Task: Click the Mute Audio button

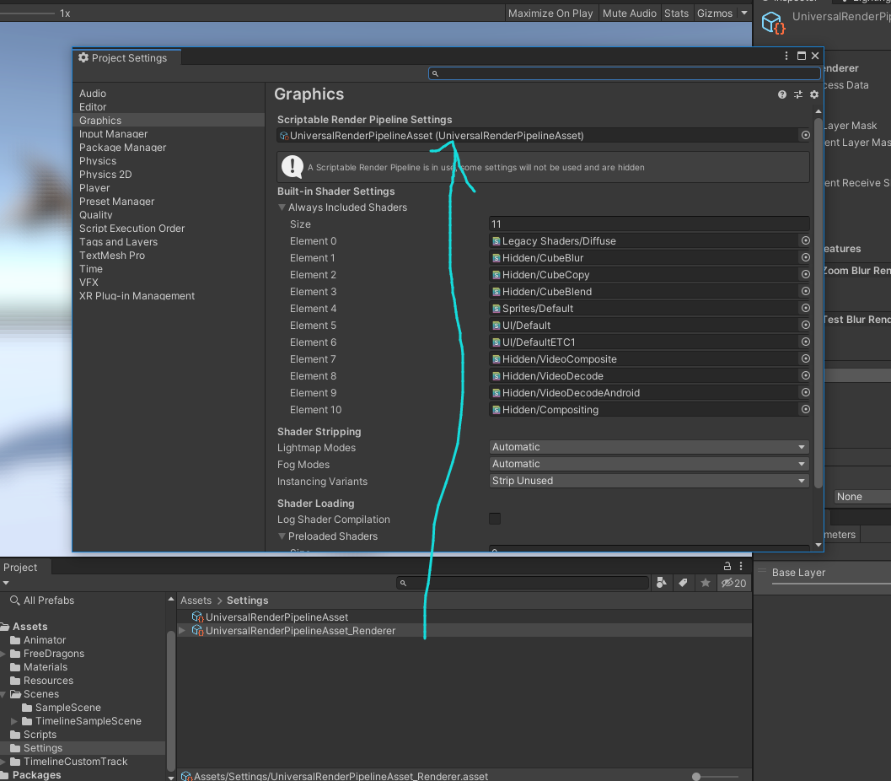Action: click(629, 13)
